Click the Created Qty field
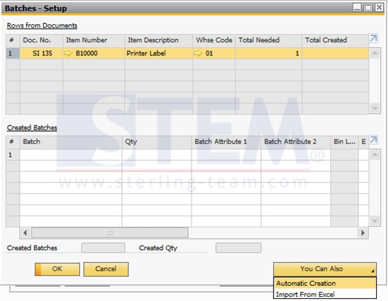 [238, 248]
